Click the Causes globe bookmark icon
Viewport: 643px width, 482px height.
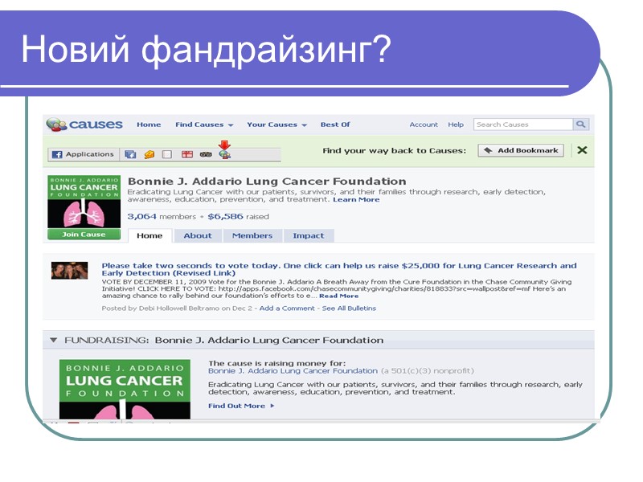[225, 154]
